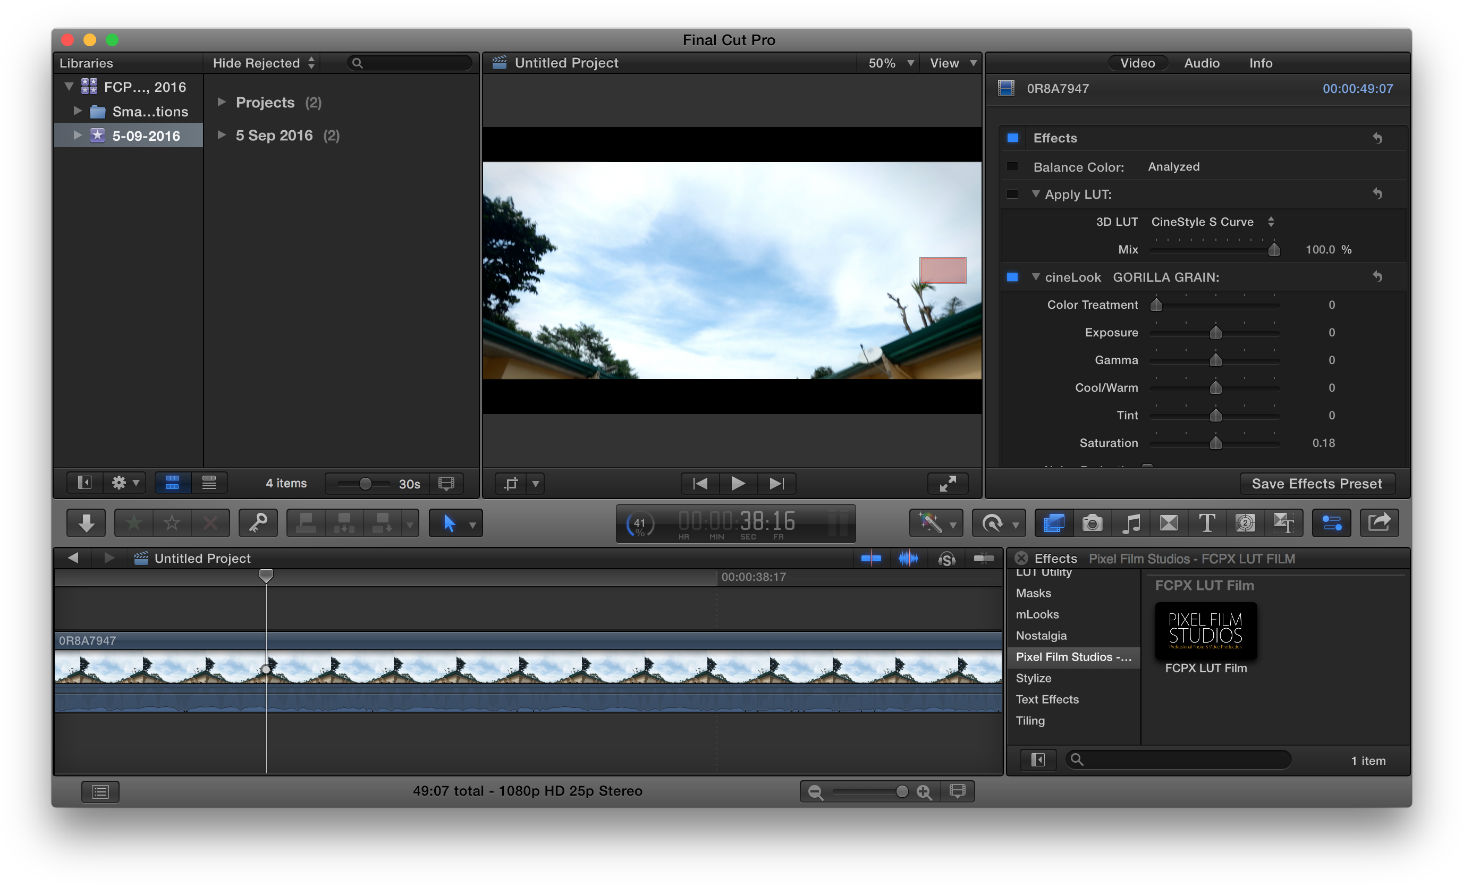The height and width of the screenshot is (886, 1463).
Task: Open the Titles browser T icon
Action: click(x=1206, y=523)
